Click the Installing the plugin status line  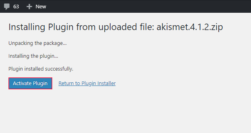coord(33,56)
